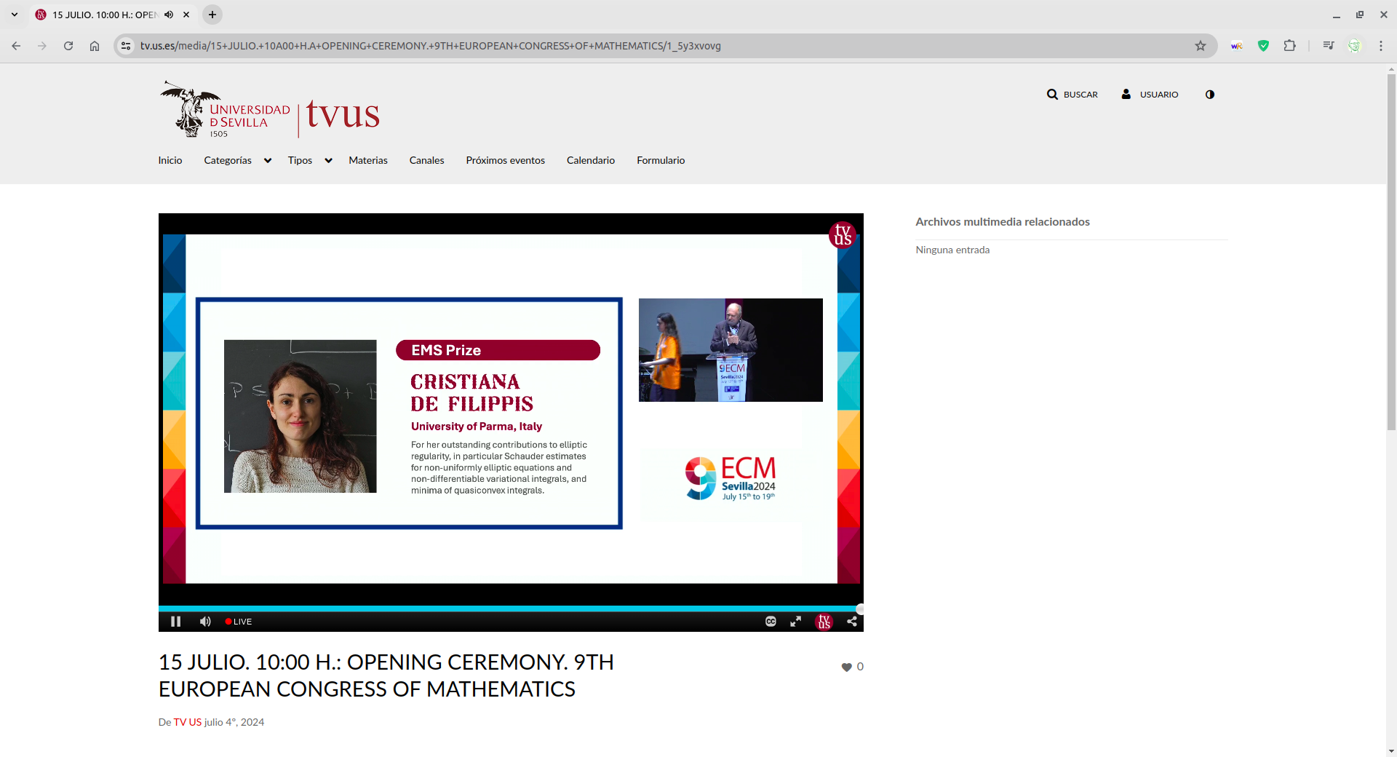Viewport: 1397px width, 757px height.
Task: Bookmark this page with the star
Action: pyautogui.click(x=1201, y=46)
